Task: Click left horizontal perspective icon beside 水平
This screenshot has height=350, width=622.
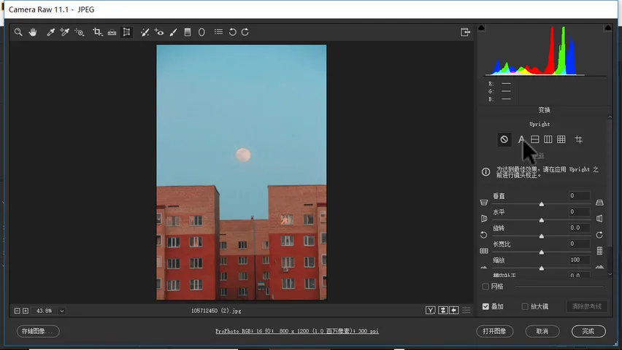Action: click(483, 219)
